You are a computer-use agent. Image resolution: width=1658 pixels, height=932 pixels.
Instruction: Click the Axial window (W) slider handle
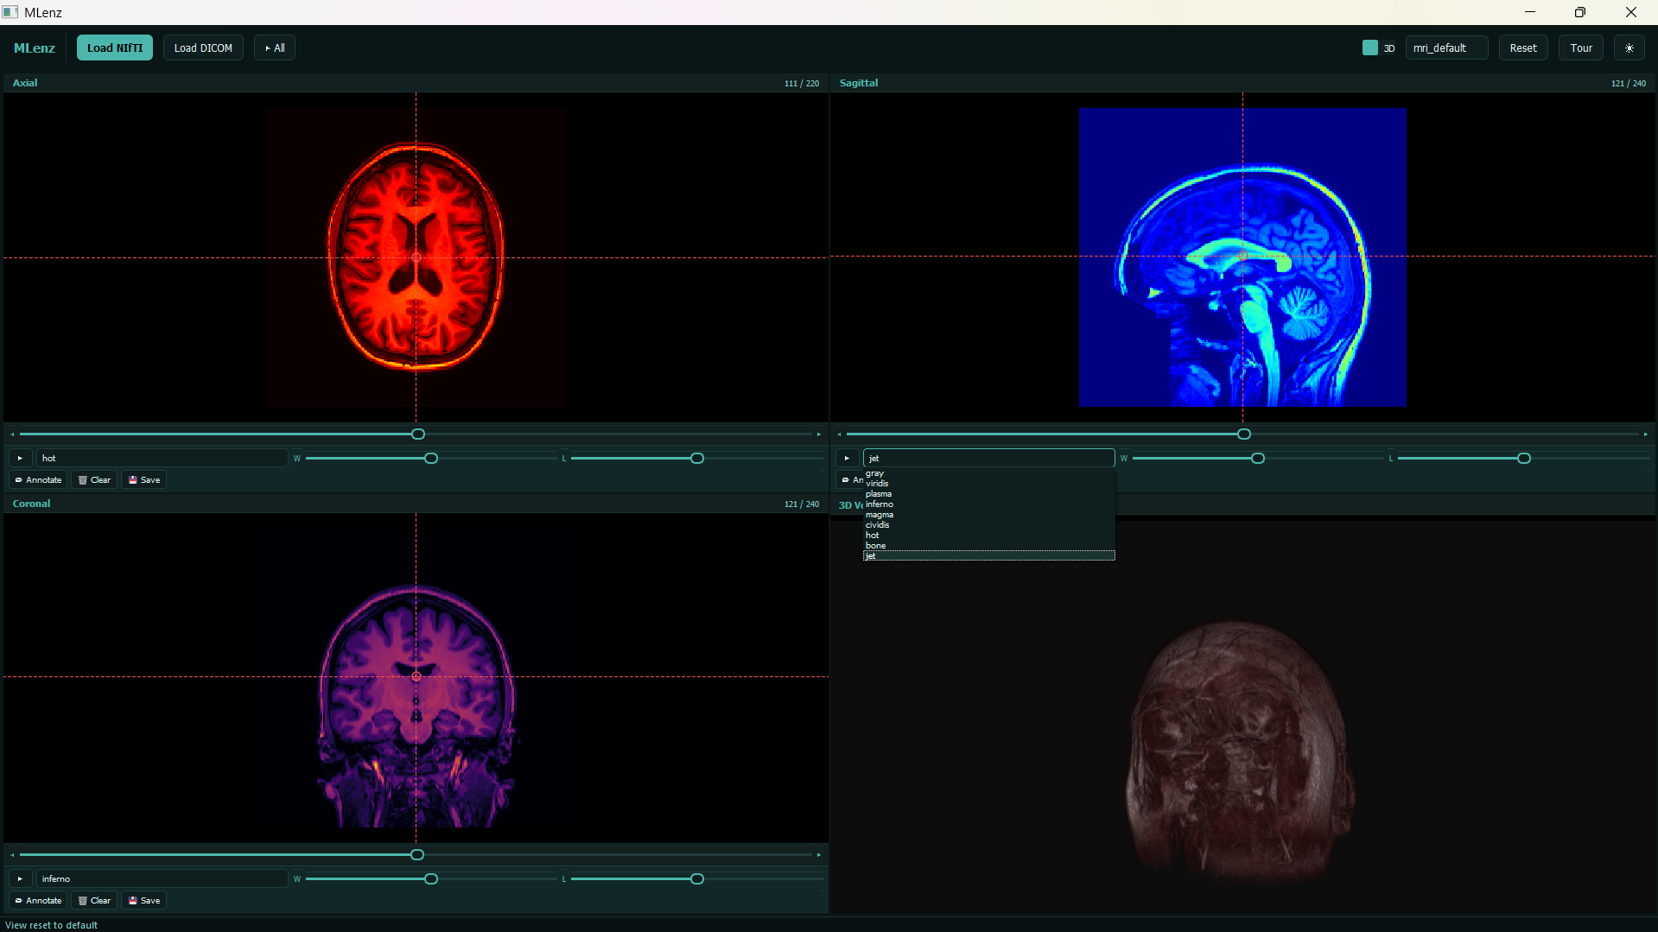click(x=431, y=459)
